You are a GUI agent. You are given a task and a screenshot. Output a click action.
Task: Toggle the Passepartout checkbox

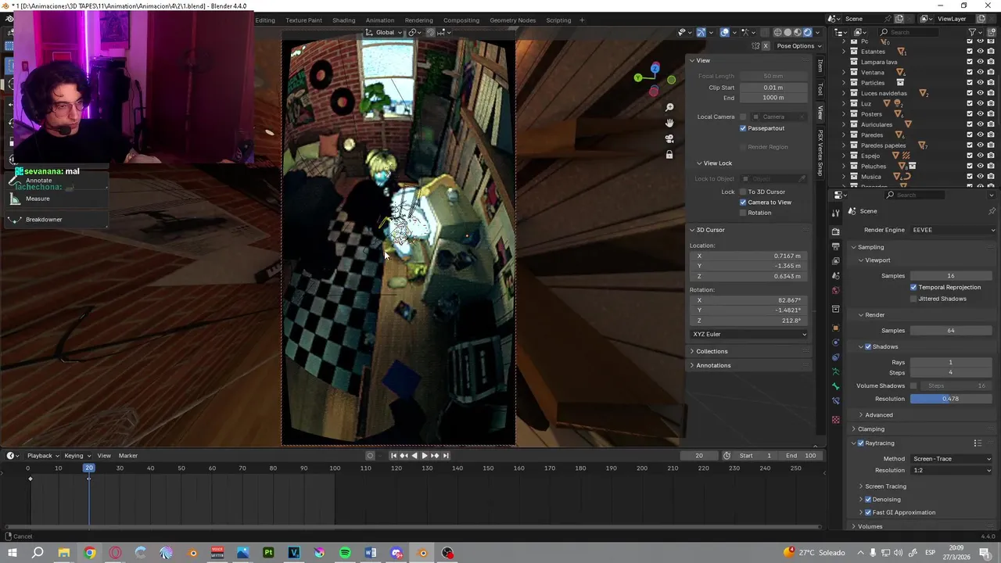click(x=743, y=128)
